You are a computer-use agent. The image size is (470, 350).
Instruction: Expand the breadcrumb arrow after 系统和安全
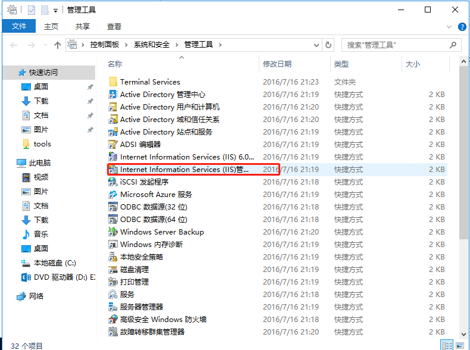[x=177, y=45]
